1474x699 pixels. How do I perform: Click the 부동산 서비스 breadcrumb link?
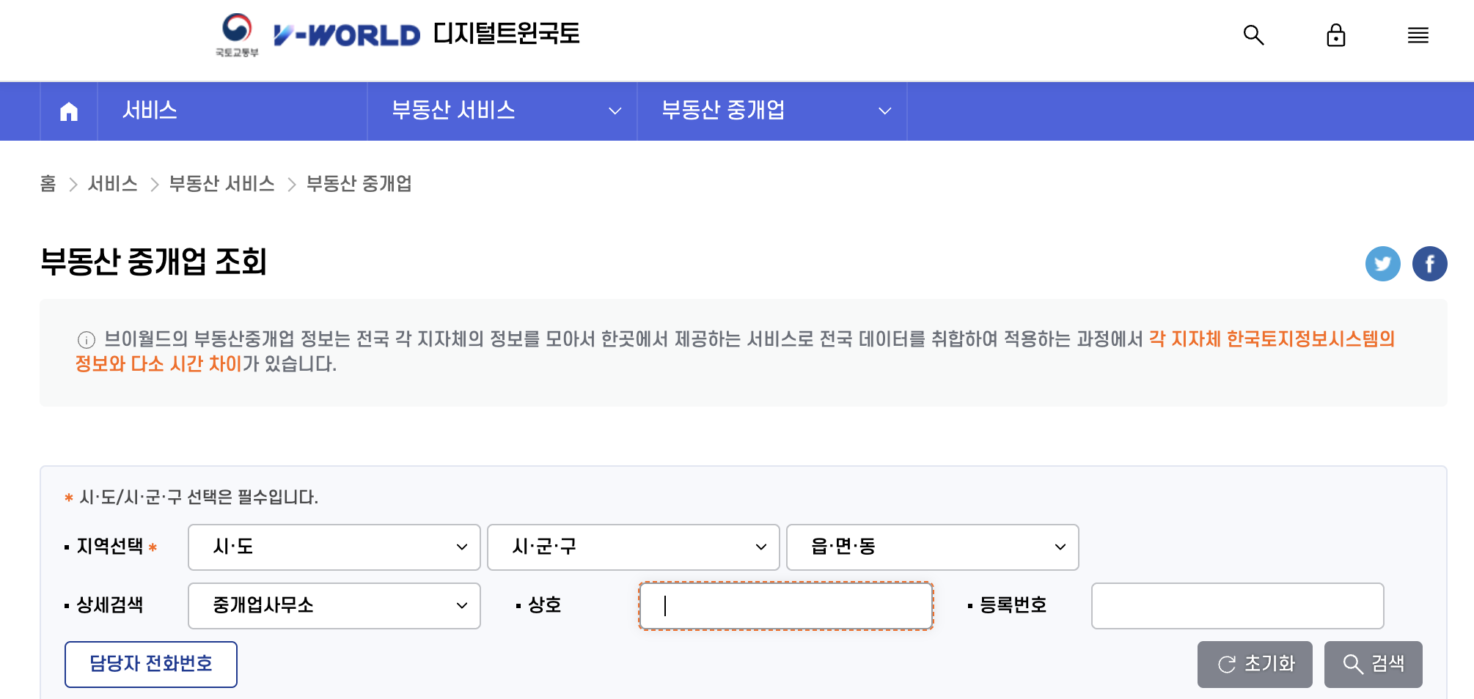pos(221,184)
